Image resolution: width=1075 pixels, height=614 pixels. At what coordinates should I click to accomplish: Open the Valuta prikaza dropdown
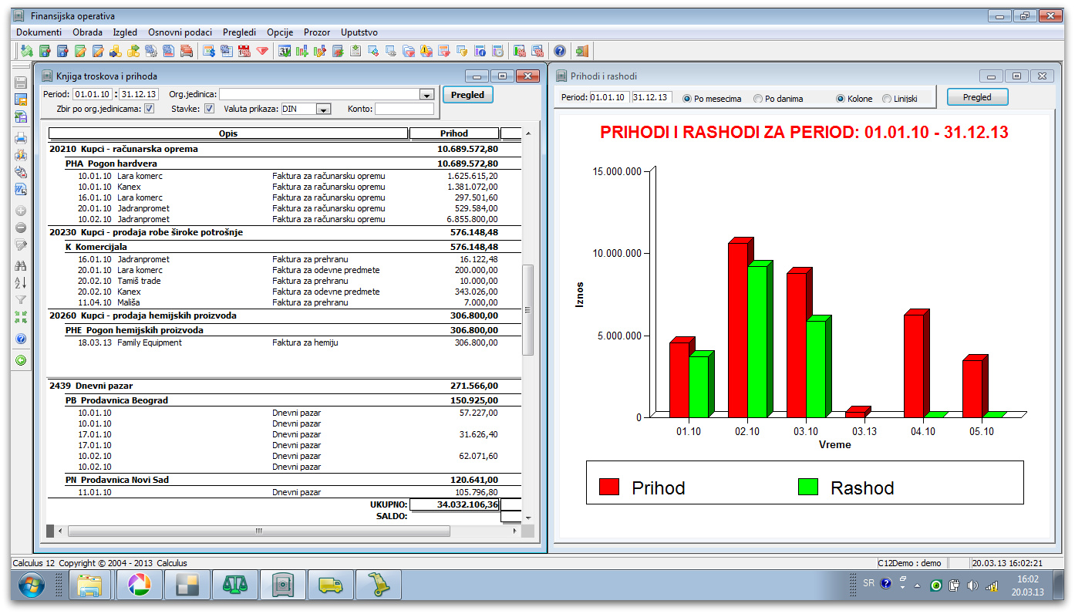(324, 110)
